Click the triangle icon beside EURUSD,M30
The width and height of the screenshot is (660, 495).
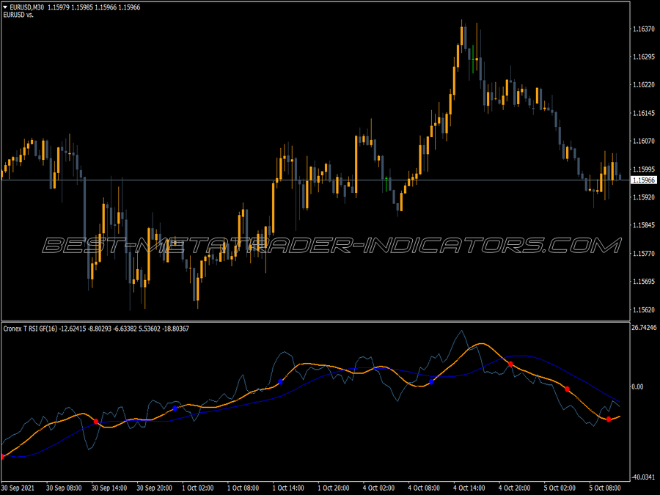coord(5,7)
